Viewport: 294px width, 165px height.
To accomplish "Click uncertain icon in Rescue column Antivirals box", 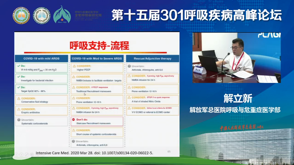I will (129, 66).
